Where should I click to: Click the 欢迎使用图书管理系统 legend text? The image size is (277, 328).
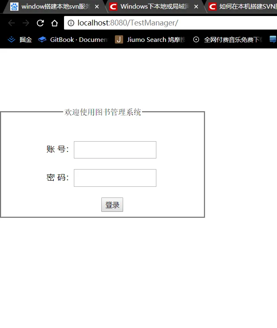tap(103, 112)
